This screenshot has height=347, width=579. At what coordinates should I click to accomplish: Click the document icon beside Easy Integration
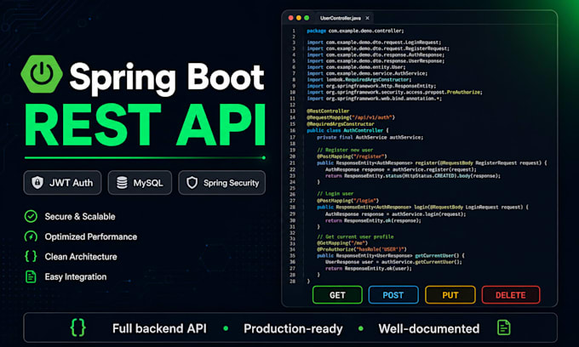31,276
